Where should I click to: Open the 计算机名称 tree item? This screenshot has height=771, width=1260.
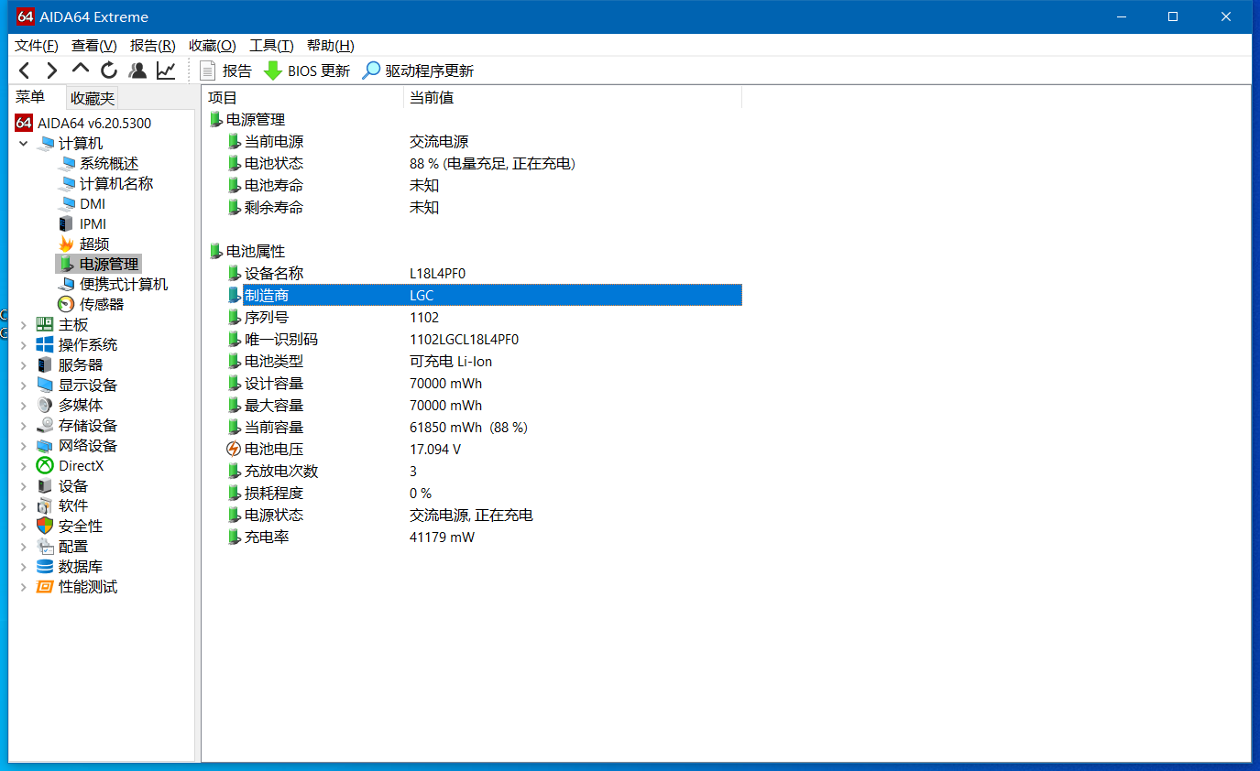pos(105,183)
